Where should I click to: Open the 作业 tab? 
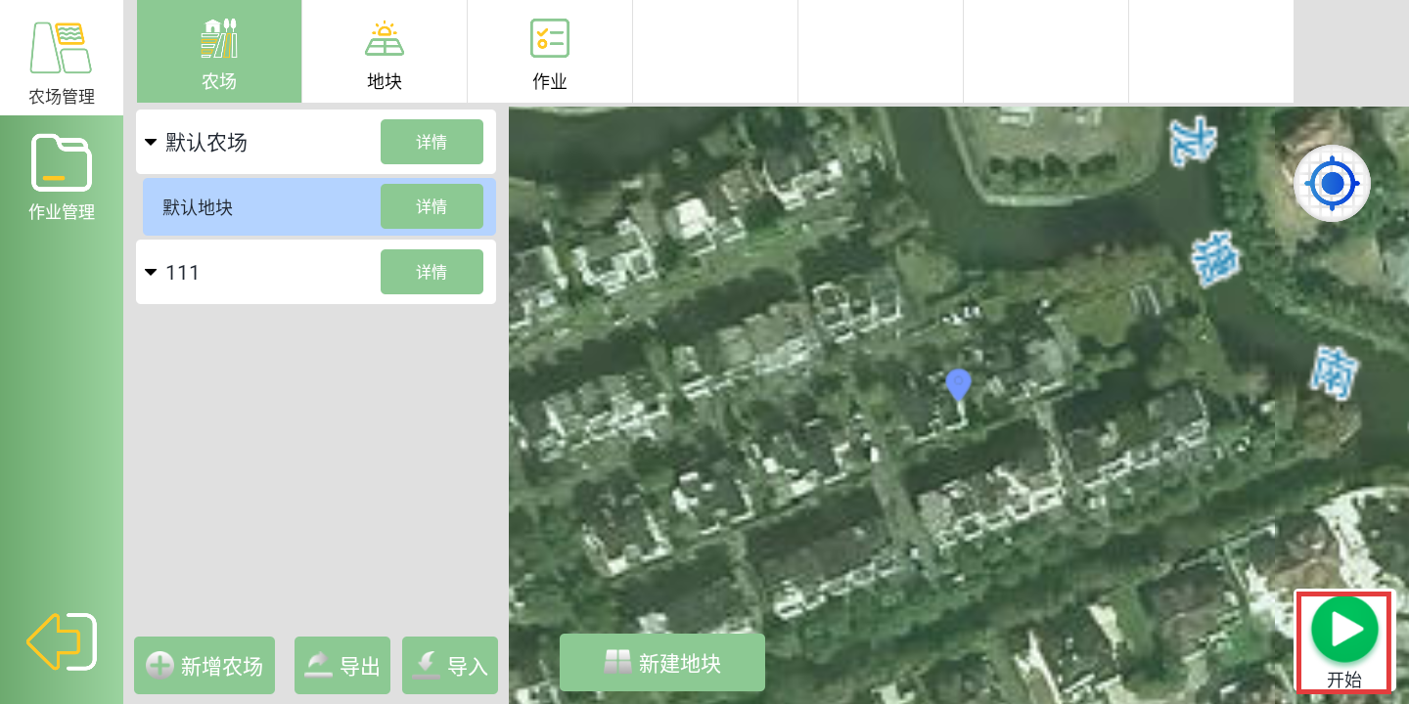[x=550, y=53]
